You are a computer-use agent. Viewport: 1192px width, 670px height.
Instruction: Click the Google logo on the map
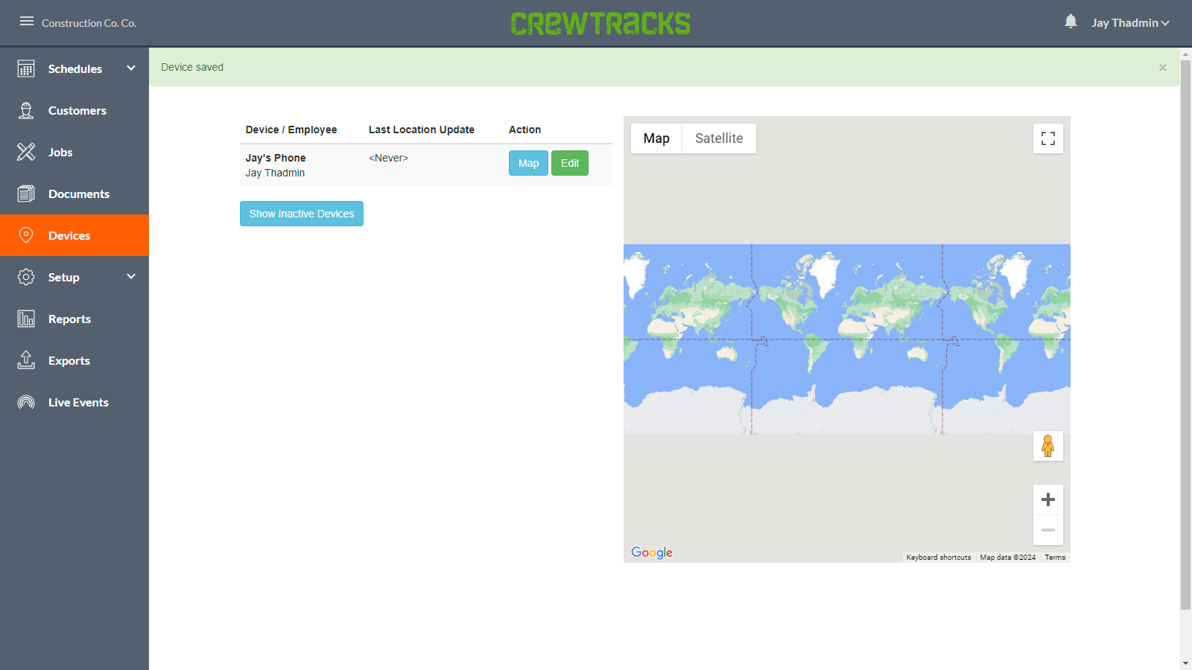coord(652,552)
